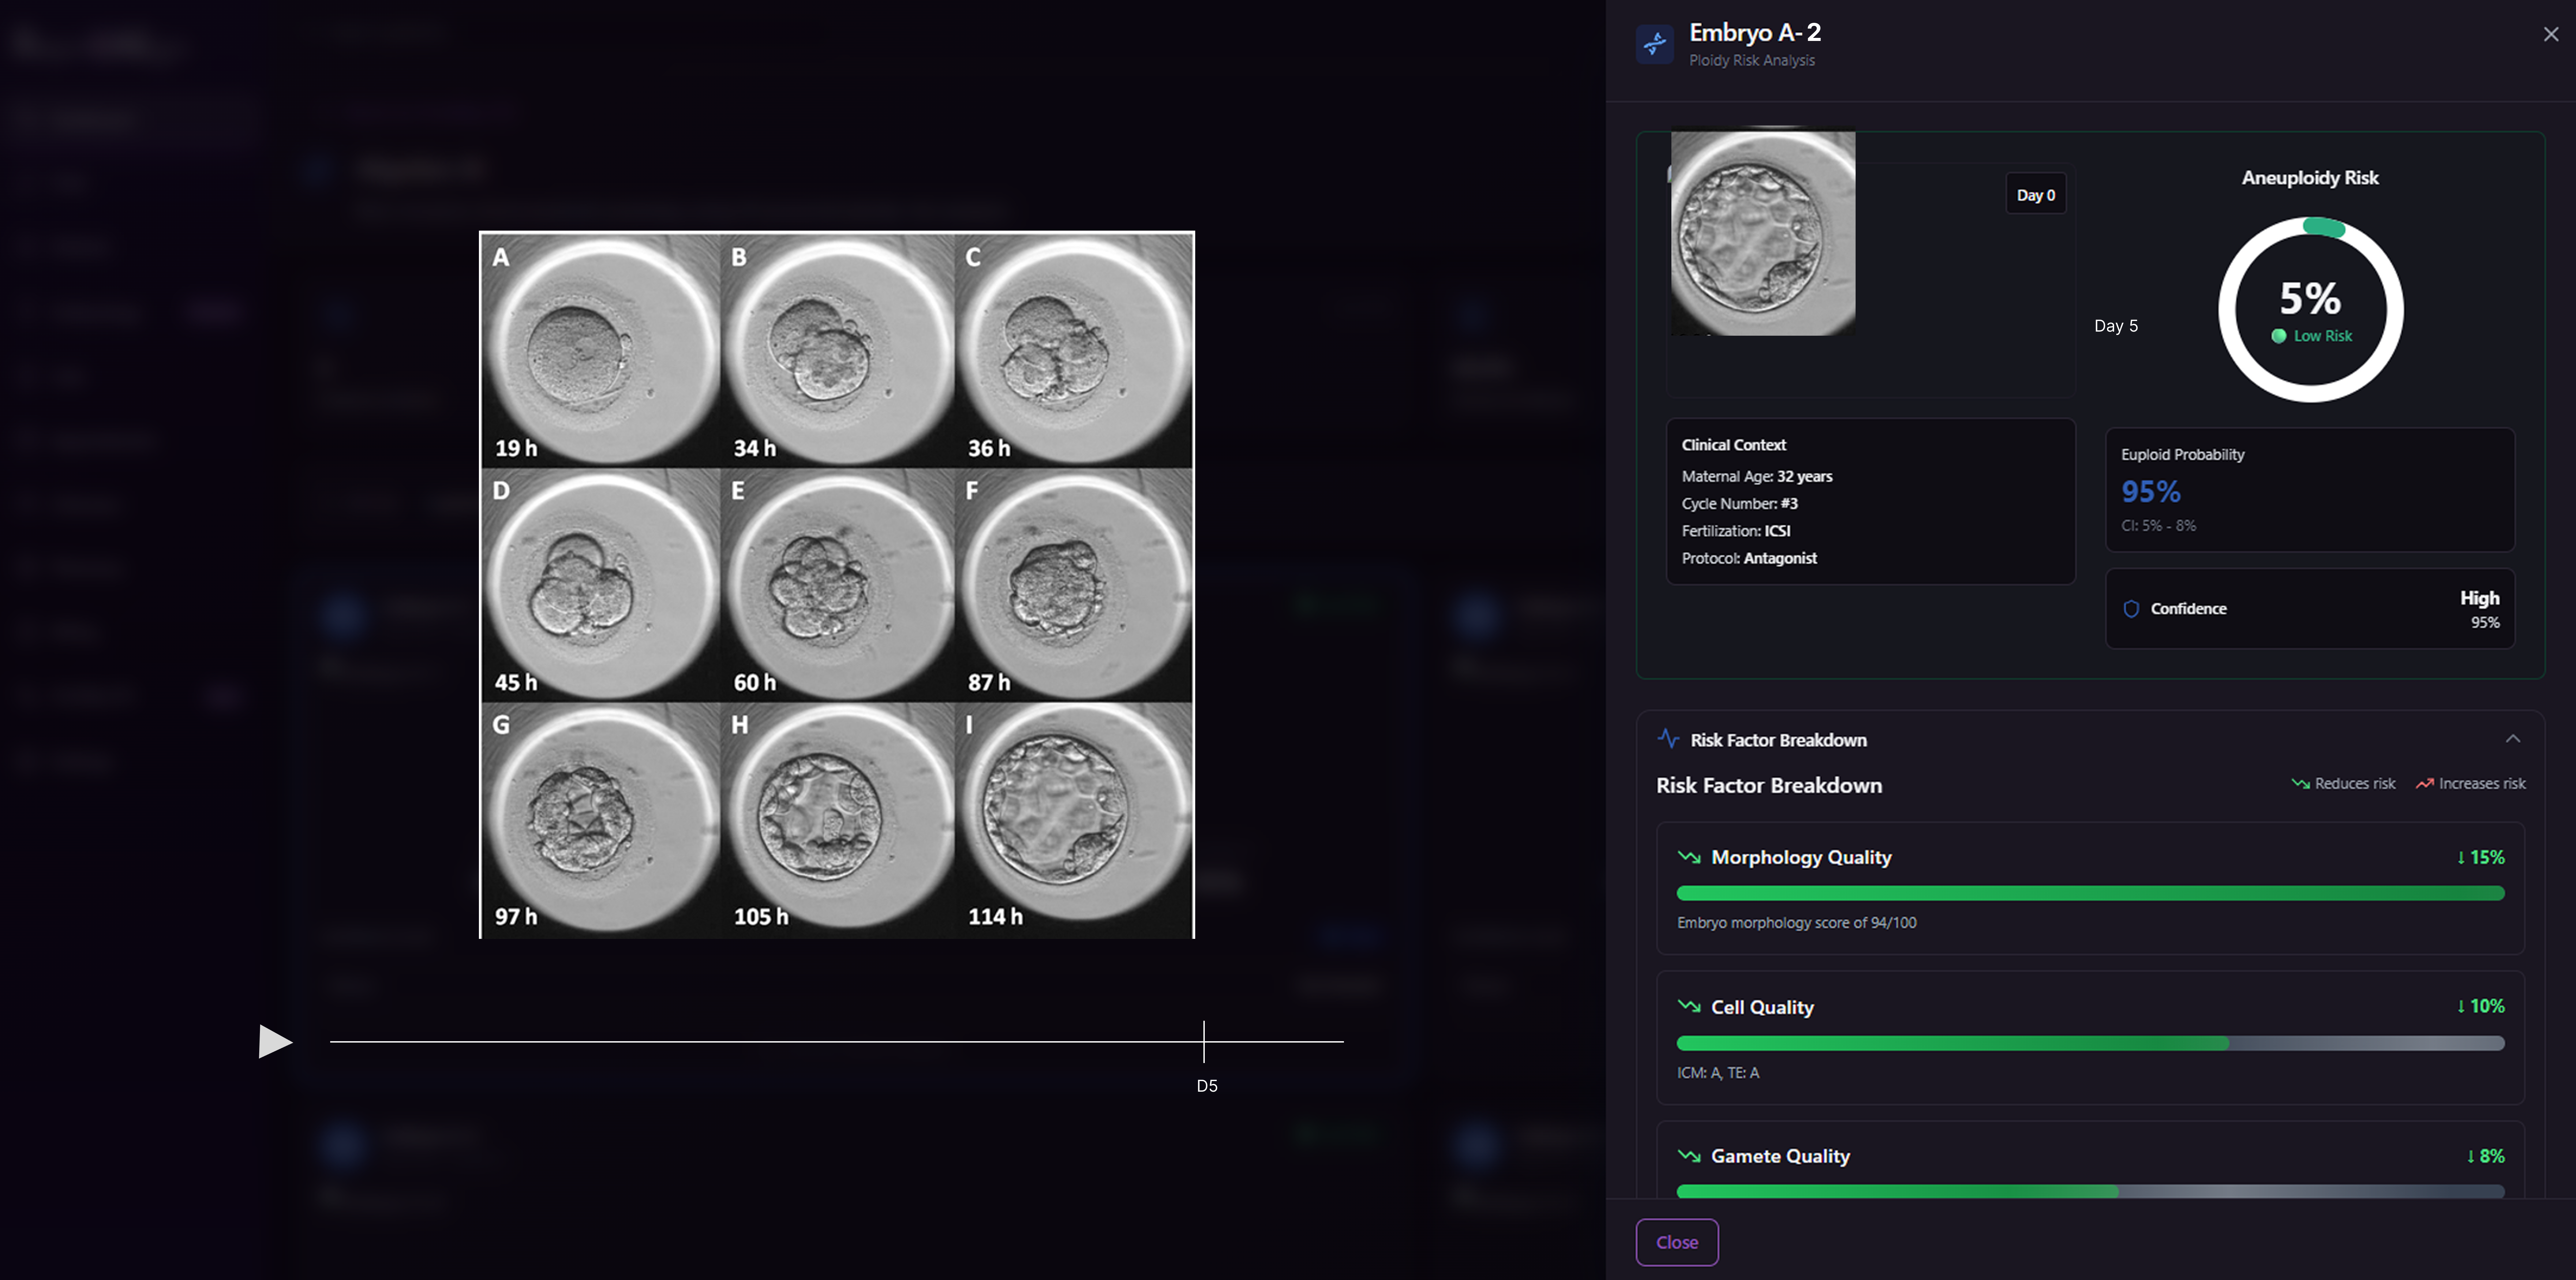
Task: Click the D5 timeline marker
Action: (1204, 1042)
